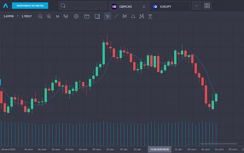
Task: Close the GBP/CAD tab
Action: coord(144,7)
